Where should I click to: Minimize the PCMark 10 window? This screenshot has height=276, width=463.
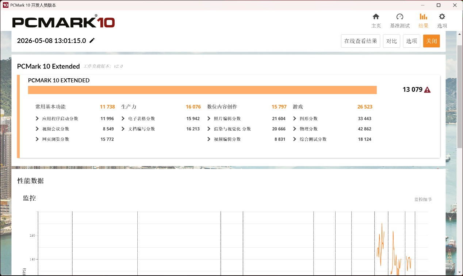pyautogui.click(x=422, y=5)
